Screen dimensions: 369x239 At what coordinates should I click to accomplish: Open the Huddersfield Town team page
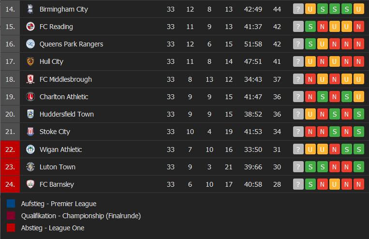click(67, 114)
